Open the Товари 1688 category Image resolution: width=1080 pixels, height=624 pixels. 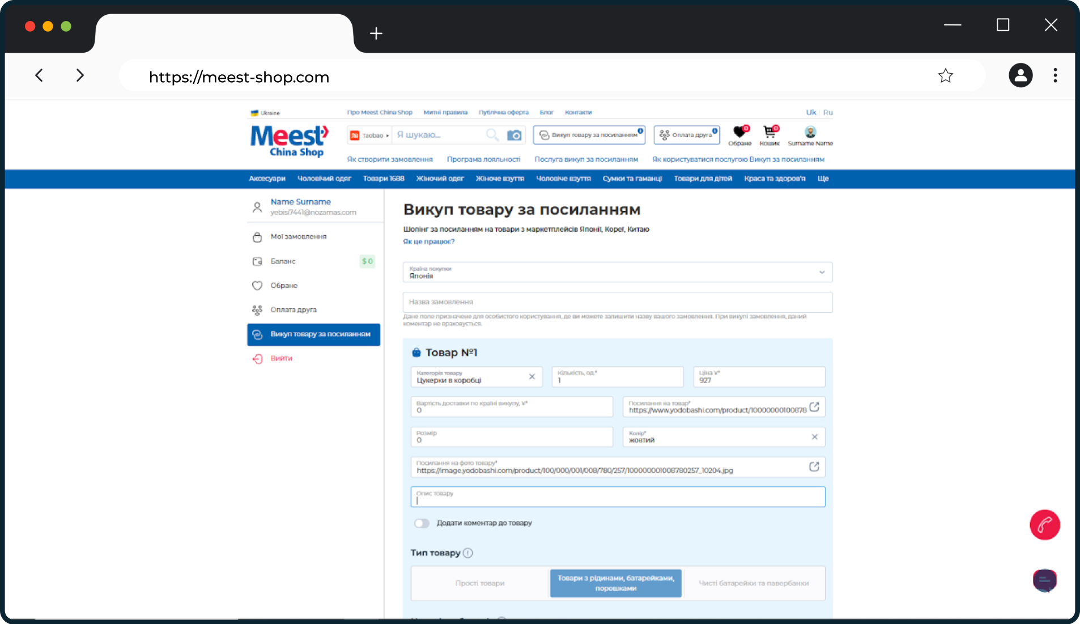(384, 179)
